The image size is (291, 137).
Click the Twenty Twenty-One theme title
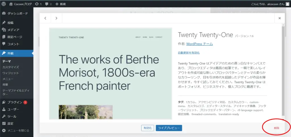(x=205, y=35)
